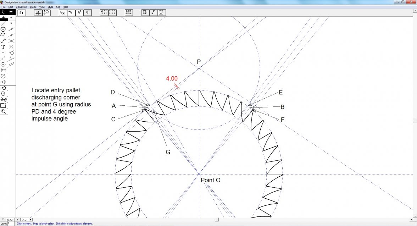Activate the zoom magnifier tool
The image size is (417, 226).
tap(4, 111)
